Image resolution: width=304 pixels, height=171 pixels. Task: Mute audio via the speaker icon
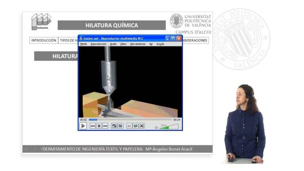coord(156,127)
